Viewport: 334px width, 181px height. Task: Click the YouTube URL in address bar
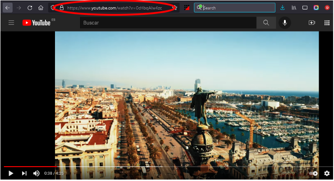114,8
